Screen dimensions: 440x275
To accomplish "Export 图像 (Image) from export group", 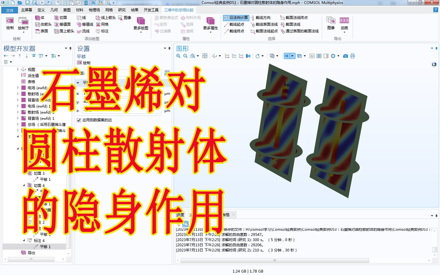I will click(331, 24).
